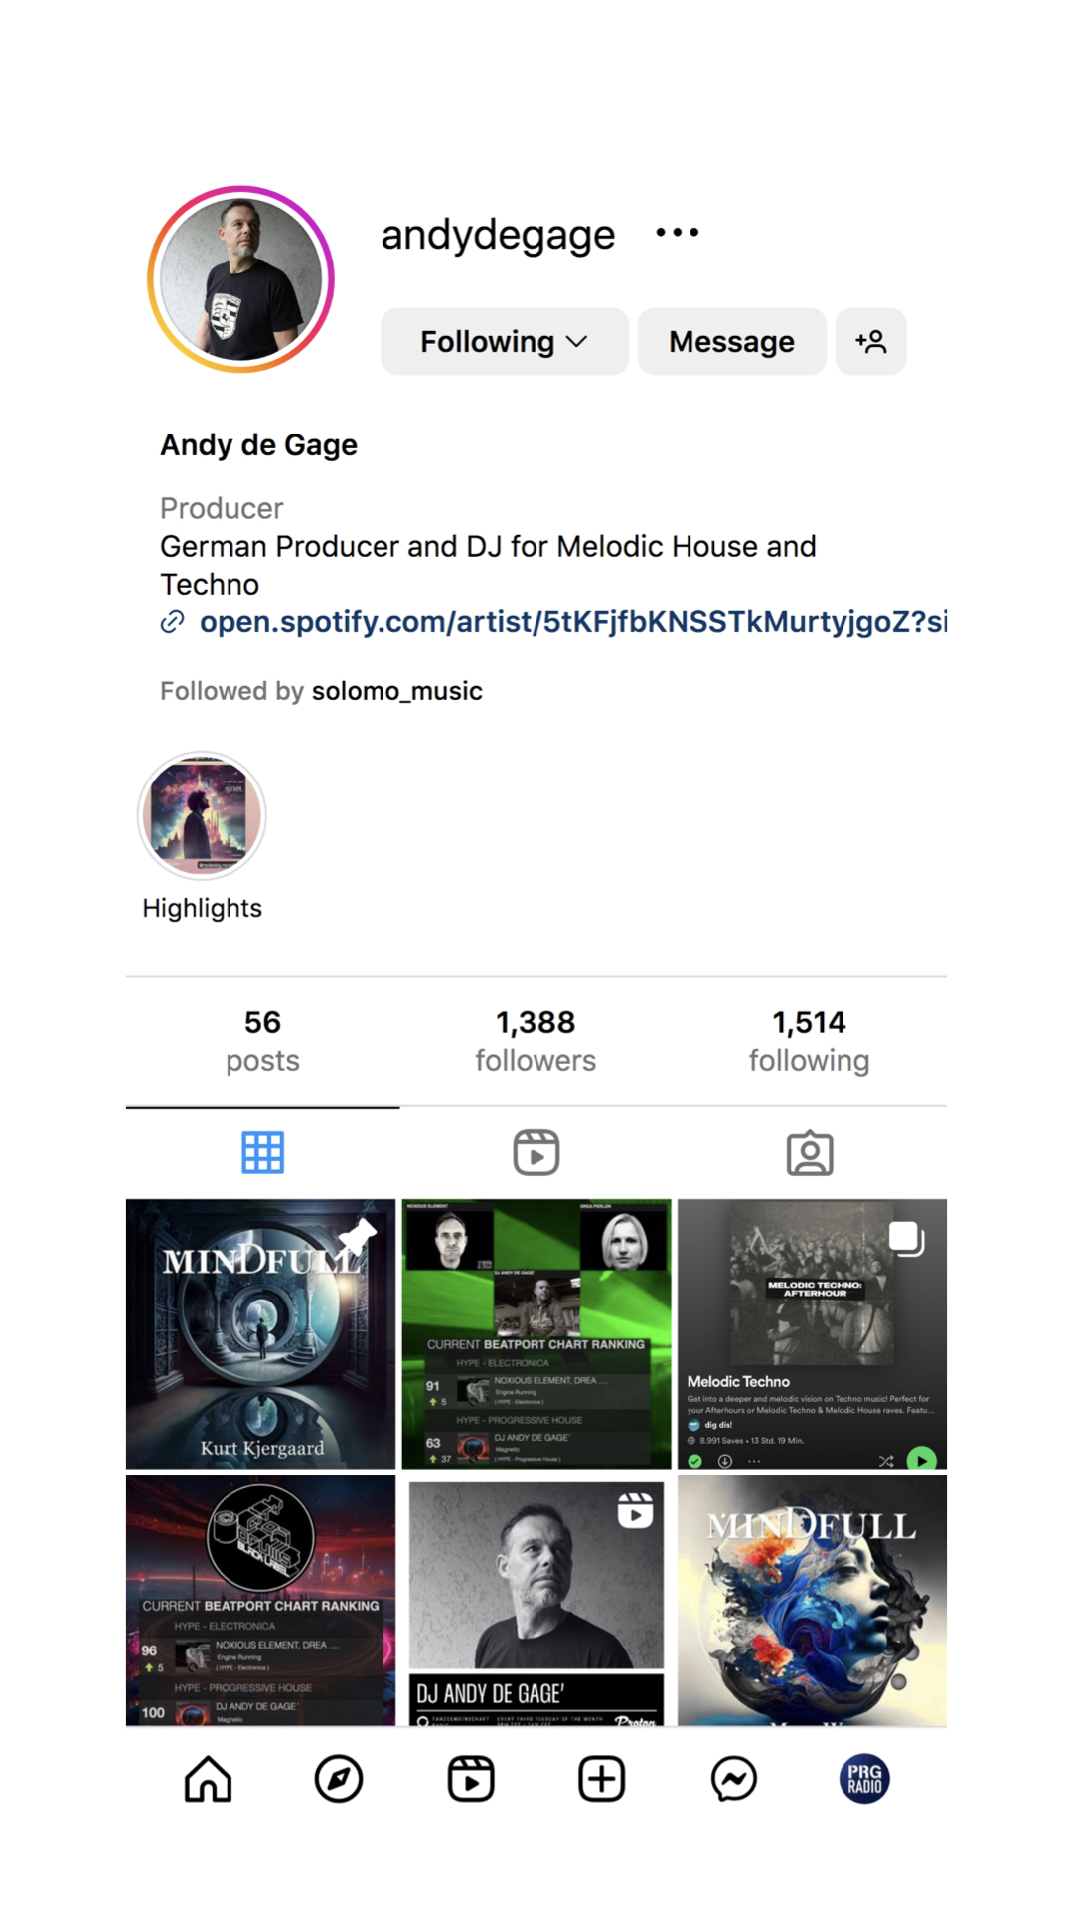Switch to the tagged photos tab
The width and height of the screenshot is (1073, 1909).
(810, 1153)
